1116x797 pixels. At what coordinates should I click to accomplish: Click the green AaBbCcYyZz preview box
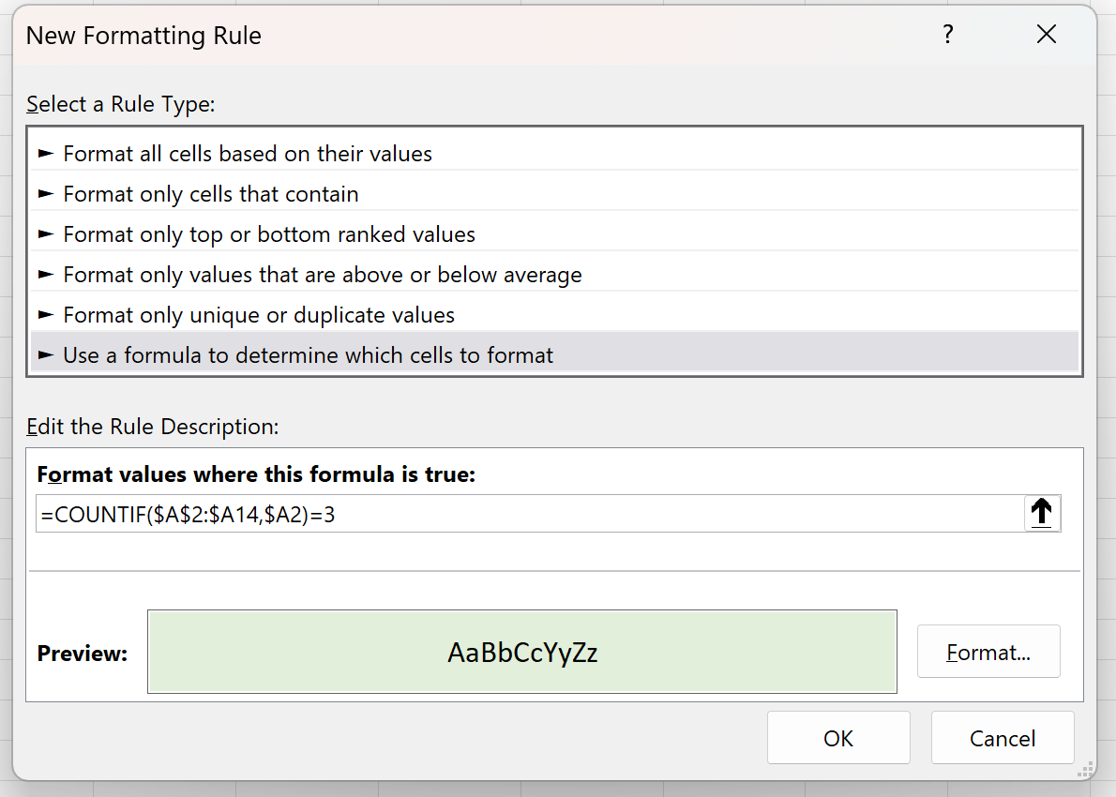click(522, 652)
